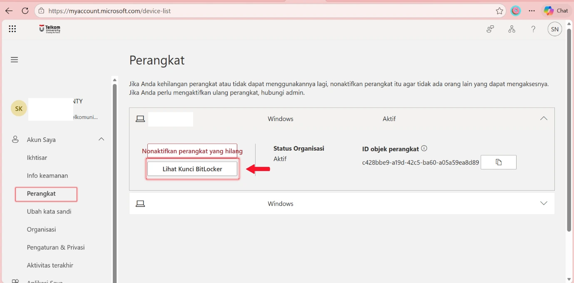The width and height of the screenshot is (574, 283).
Task: Open Copilot Chat in browser
Action: tap(556, 11)
